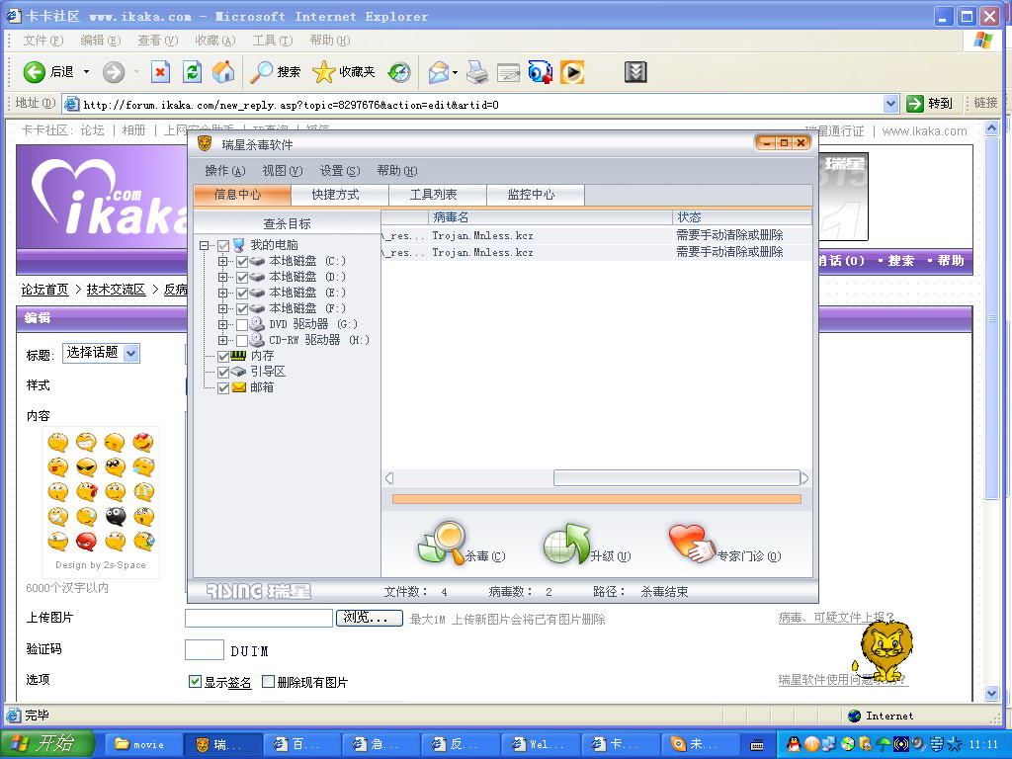Image resolution: width=1012 pixels, height=759 pixels.
Task: Open 技术交流区 breadcrumb link
Action: (x=117, y=290)
